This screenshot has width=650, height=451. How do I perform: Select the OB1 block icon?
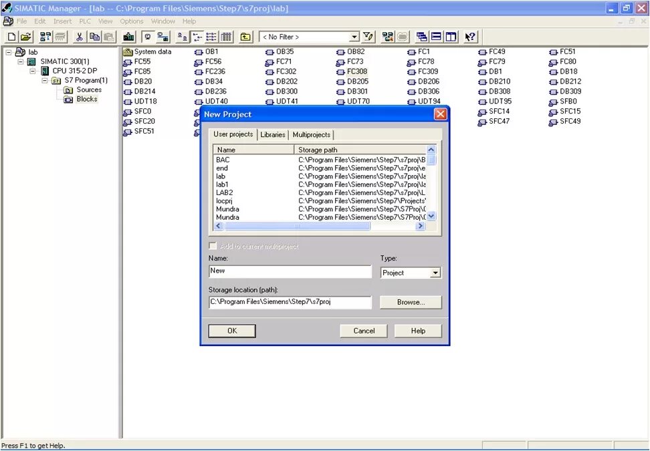coord(199,52)
